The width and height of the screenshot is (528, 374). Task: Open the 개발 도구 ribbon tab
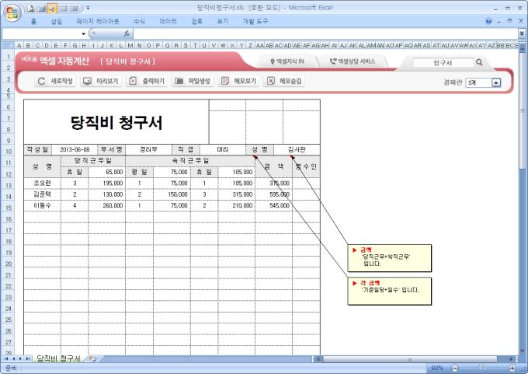coord(255,21)
